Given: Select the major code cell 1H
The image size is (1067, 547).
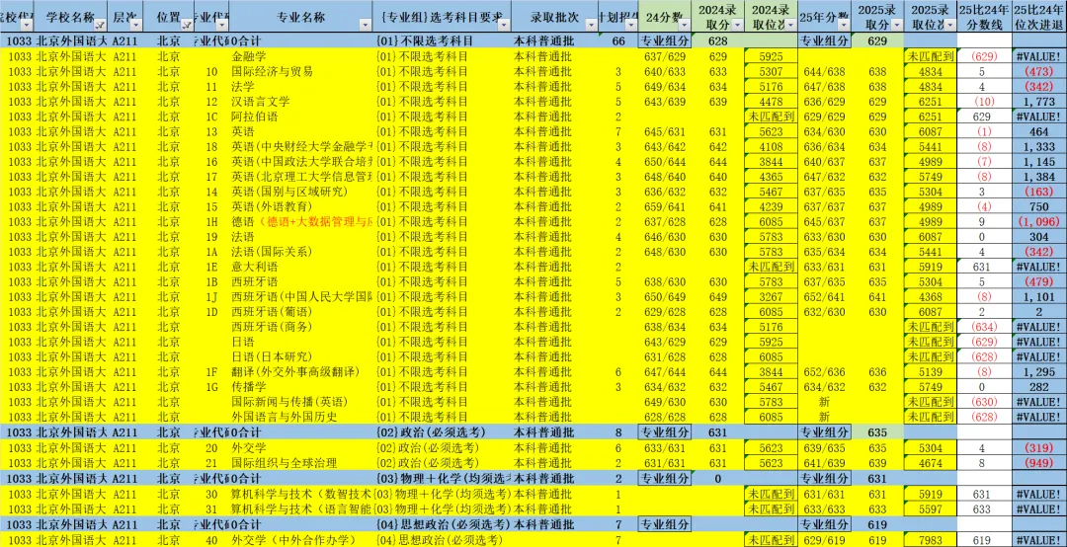Looking at the screenshot, I should pos(211,221).
